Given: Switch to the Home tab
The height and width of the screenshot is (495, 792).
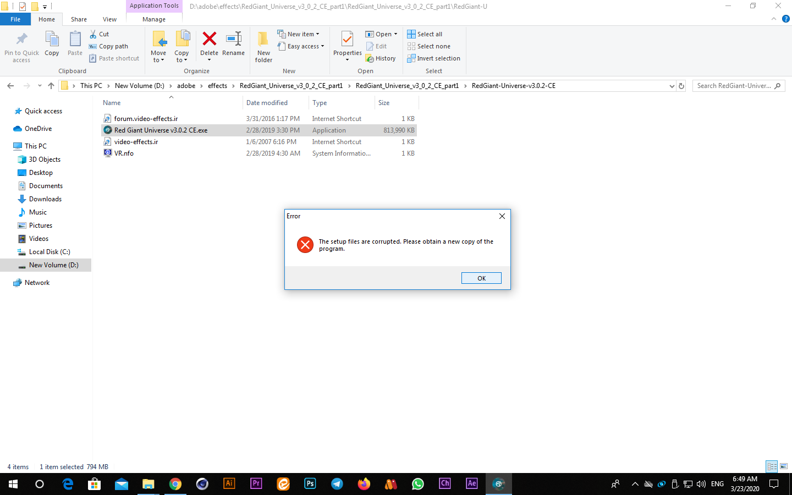Looking at the screenshot, I should (47, 19).
